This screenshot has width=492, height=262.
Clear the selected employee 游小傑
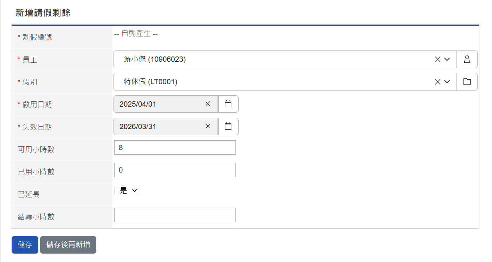coord(438,59)
